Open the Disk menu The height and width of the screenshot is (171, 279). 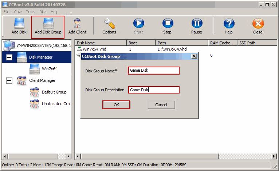click(x=43, y=12)
